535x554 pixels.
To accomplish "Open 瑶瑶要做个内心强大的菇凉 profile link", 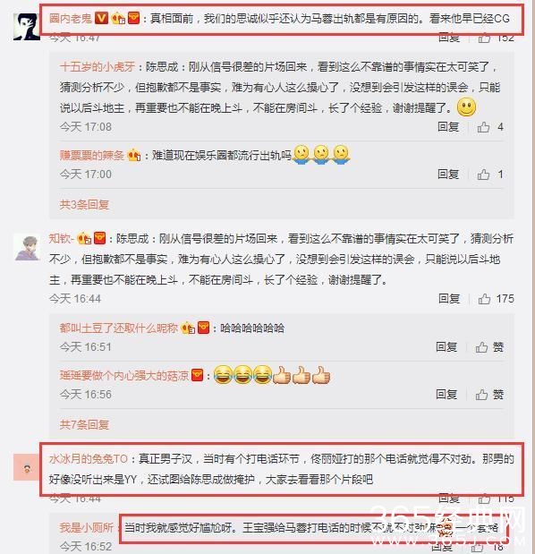I will pyautogui.click(x=124, y=375).
